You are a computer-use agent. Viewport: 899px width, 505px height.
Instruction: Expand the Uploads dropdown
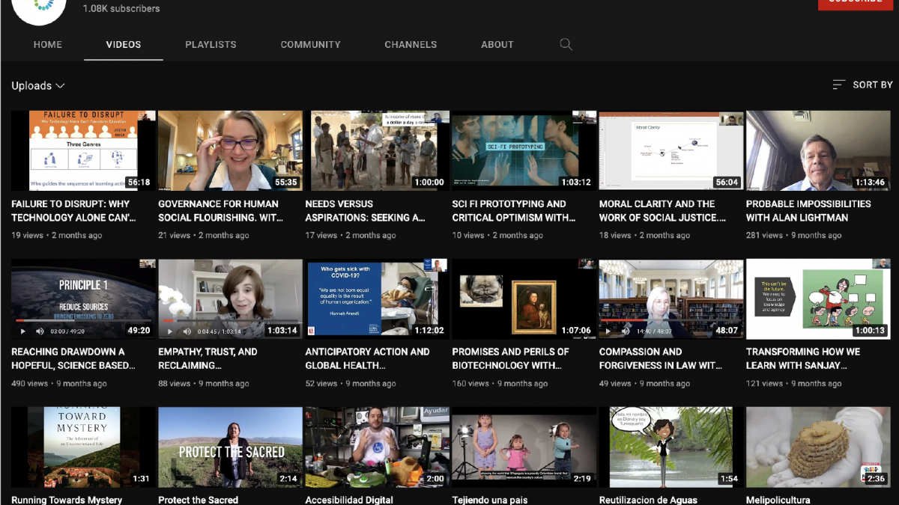tap(38, 86)
